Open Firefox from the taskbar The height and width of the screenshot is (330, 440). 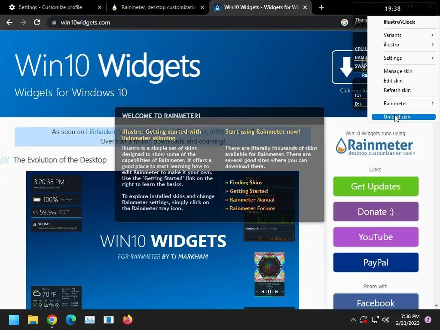(128, 320)
